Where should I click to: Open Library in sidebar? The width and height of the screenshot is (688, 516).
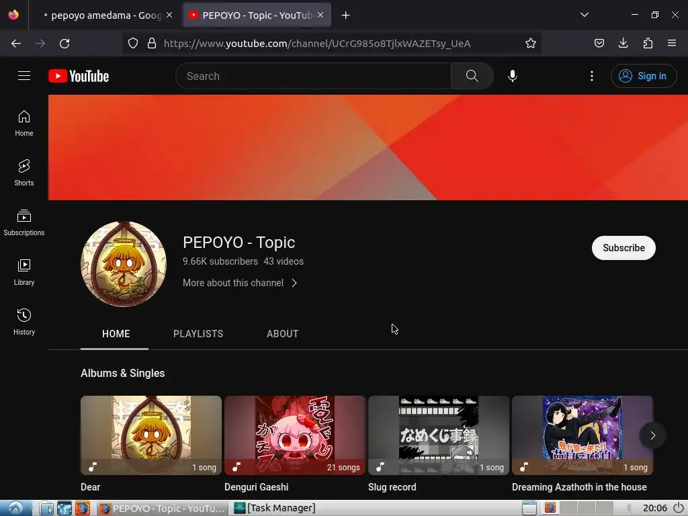[24, 273]
